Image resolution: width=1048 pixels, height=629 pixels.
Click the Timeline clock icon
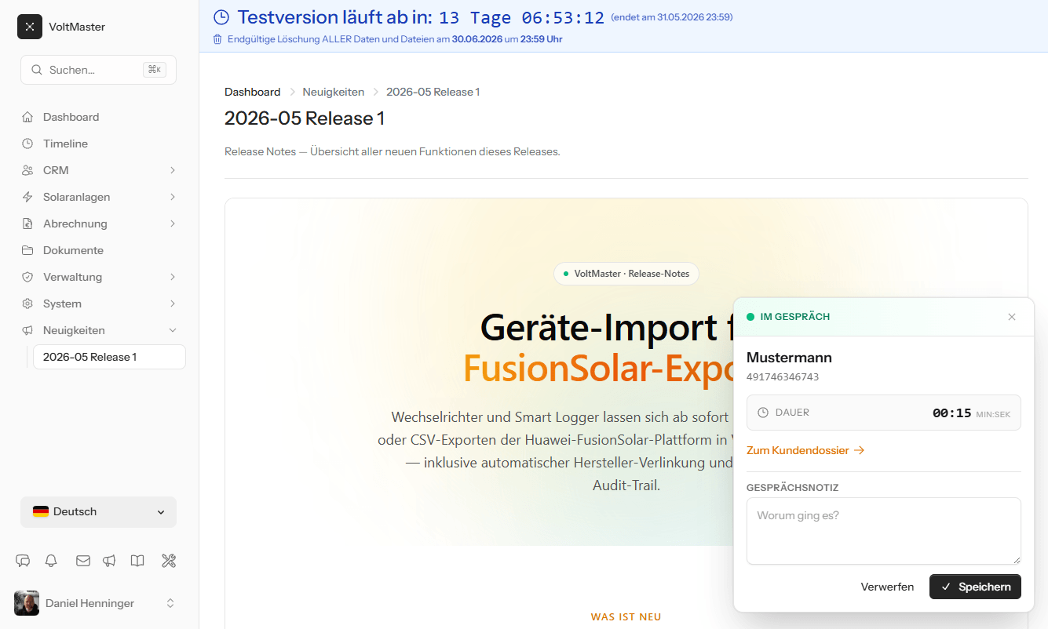tap(27, 144)
